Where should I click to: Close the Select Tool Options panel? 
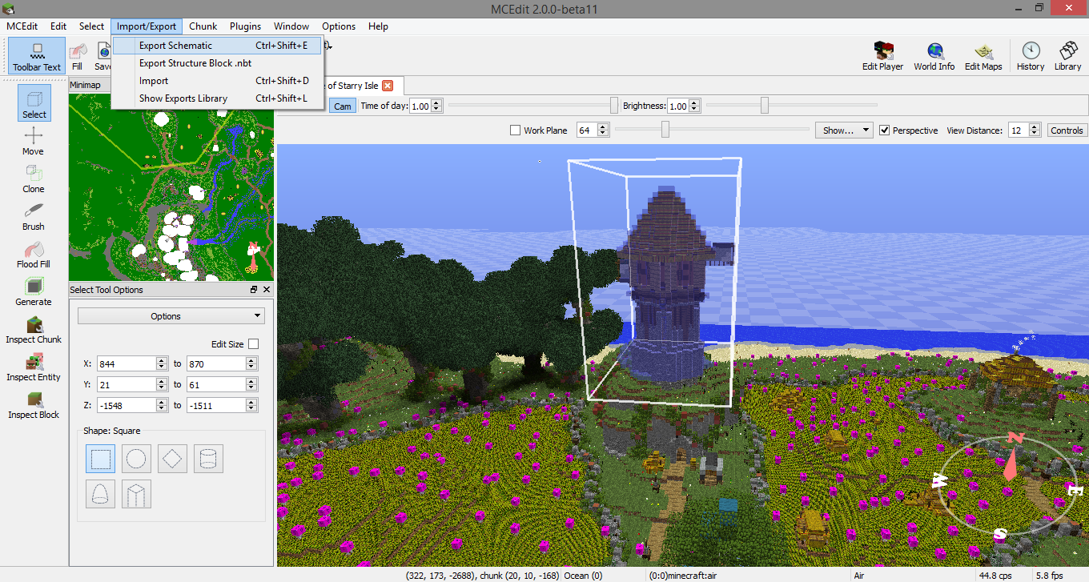coord(267,290)
